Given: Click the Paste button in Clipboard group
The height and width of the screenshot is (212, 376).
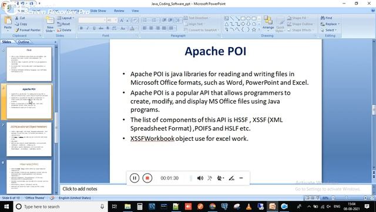Looking at the screenshot, I should (8, 24).
